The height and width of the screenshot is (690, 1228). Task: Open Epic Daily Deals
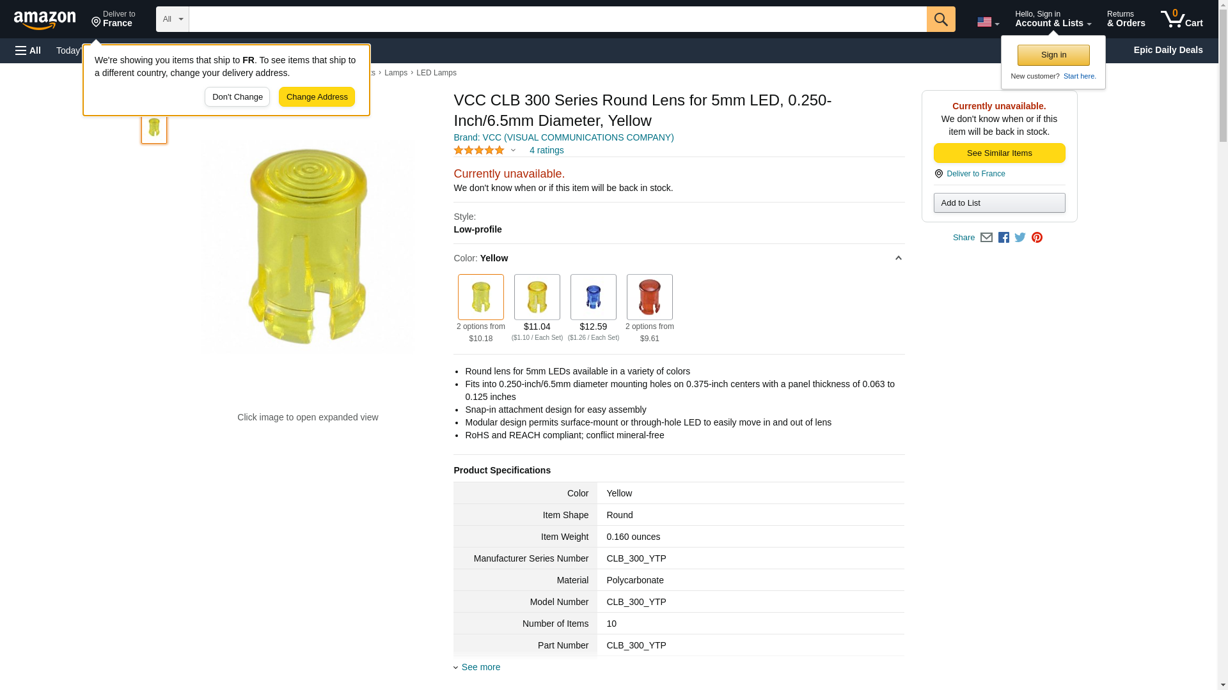[1168, 50]
